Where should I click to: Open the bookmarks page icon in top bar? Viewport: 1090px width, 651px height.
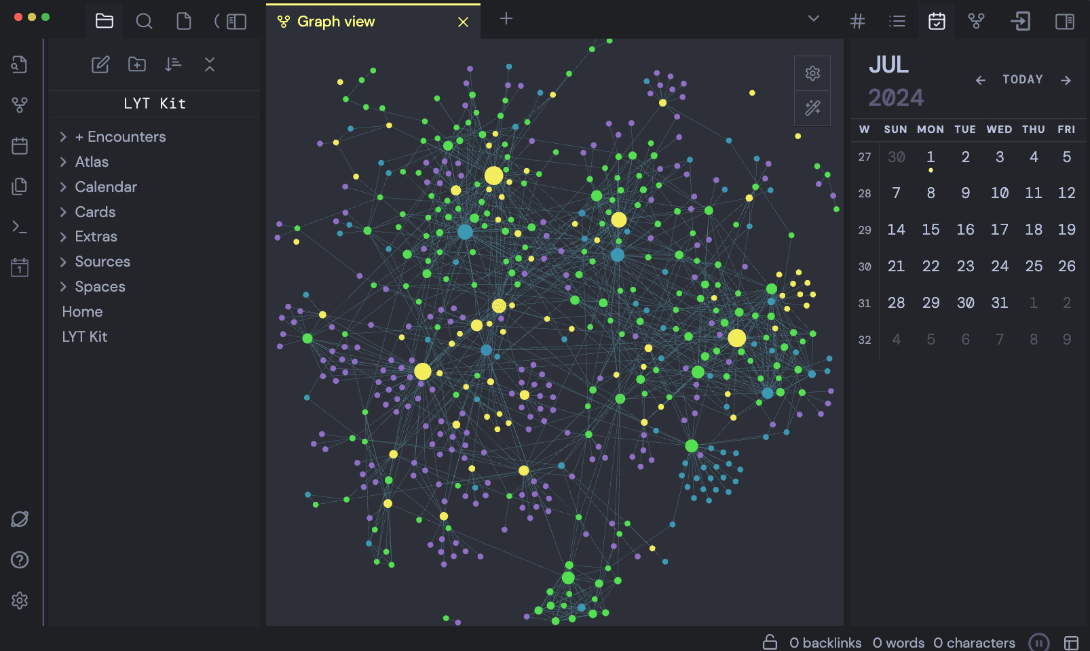click(x=184, y=21)
